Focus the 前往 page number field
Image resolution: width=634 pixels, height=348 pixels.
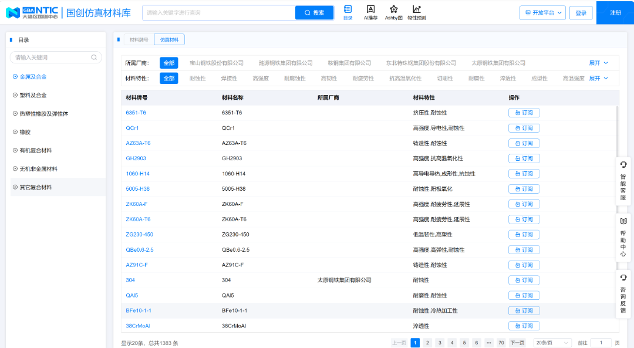click(x=601, y=343)
